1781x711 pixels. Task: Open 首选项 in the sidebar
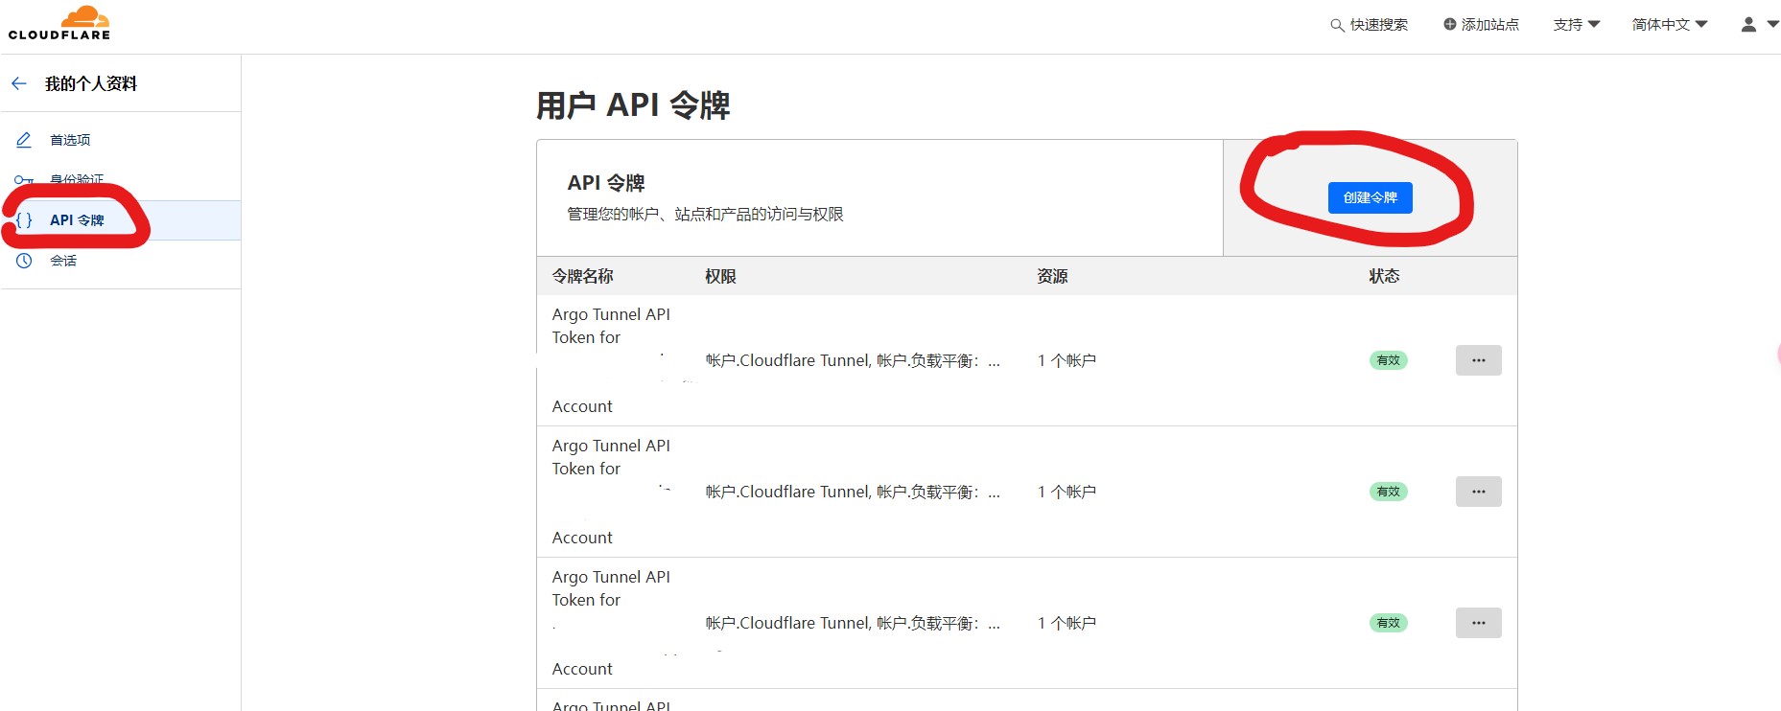(x=70, y=140)
